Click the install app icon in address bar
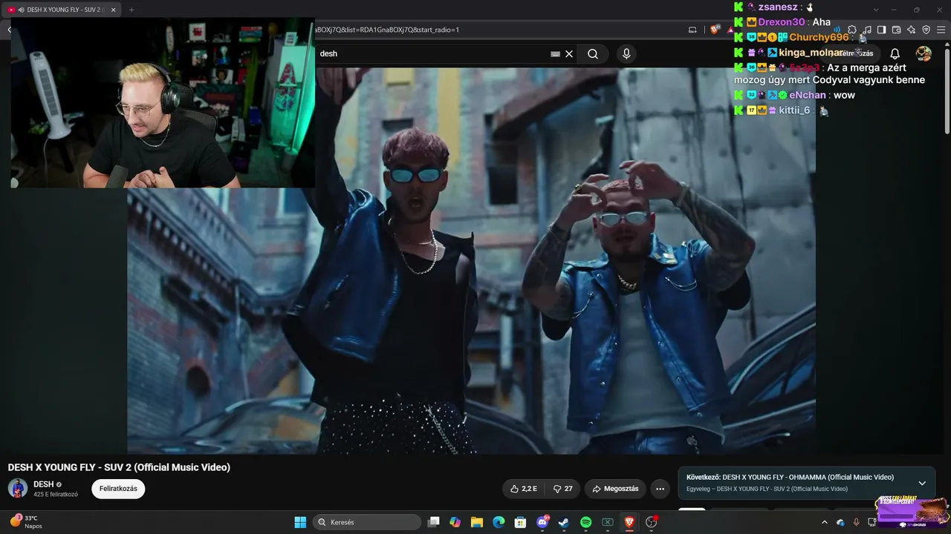 pyautogui.click(x=692, y=30)
